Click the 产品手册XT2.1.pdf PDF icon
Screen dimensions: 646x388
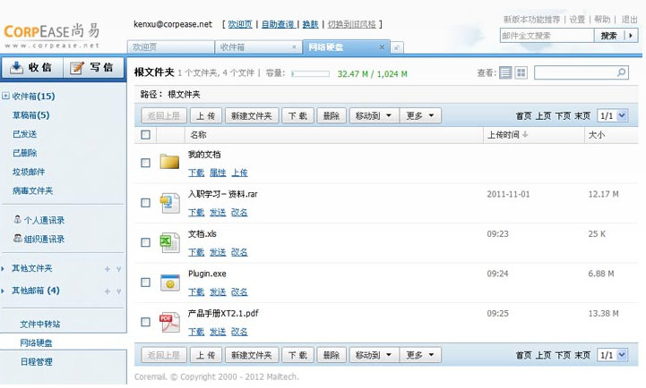tap(169, 322)
